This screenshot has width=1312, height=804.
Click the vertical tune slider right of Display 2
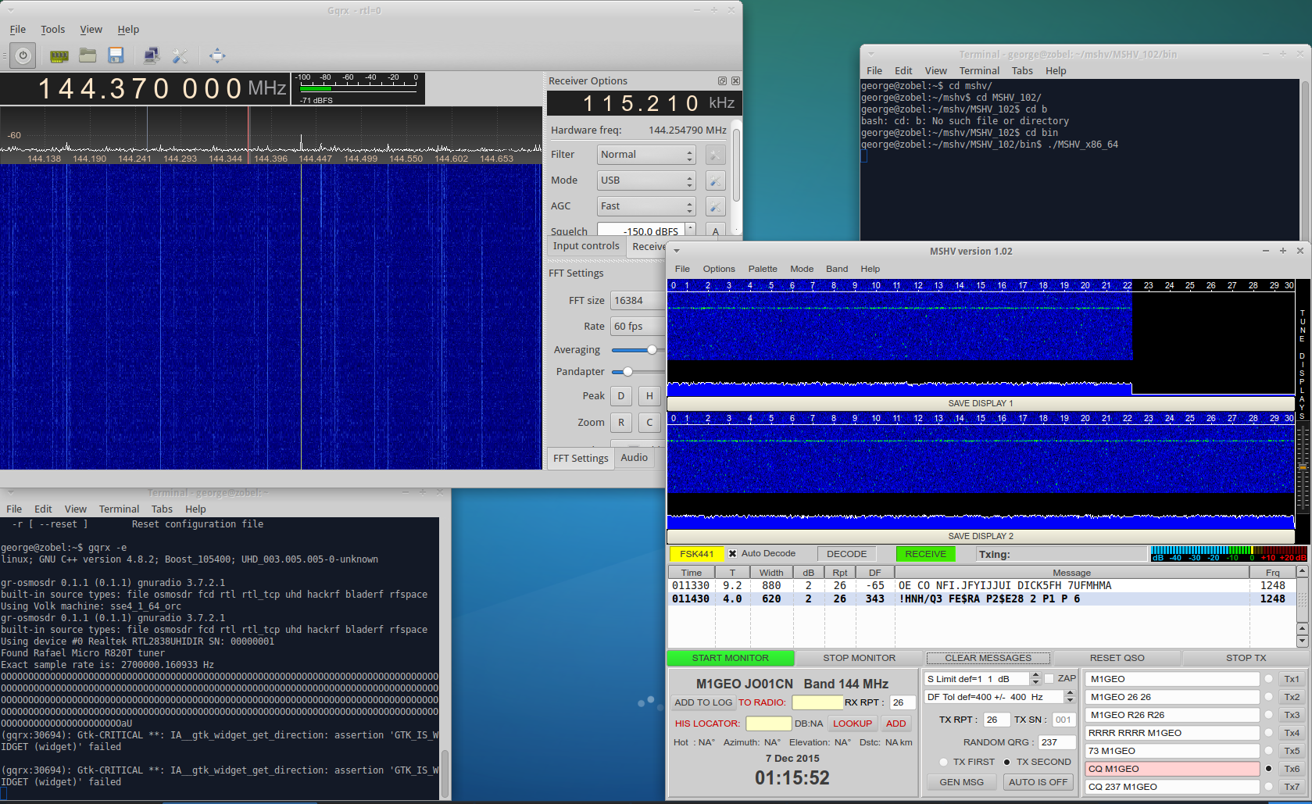(1302, 467)
